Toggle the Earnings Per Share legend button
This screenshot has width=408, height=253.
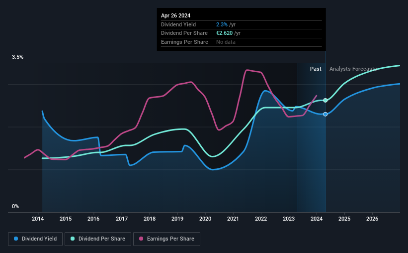coord(166,239)
